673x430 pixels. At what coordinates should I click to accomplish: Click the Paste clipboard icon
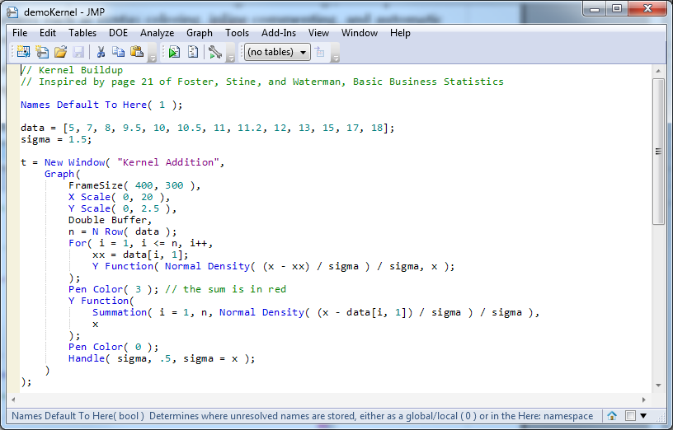(x=136, y=52)
